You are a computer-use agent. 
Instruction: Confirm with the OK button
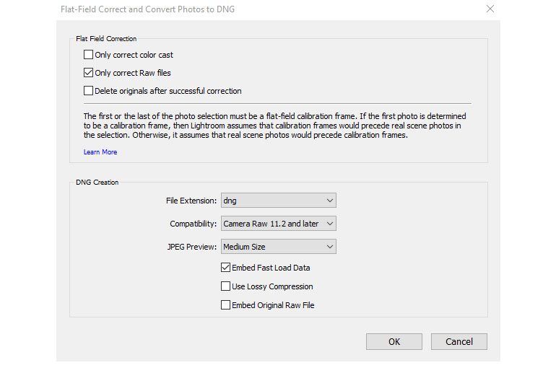coord(394,341)
